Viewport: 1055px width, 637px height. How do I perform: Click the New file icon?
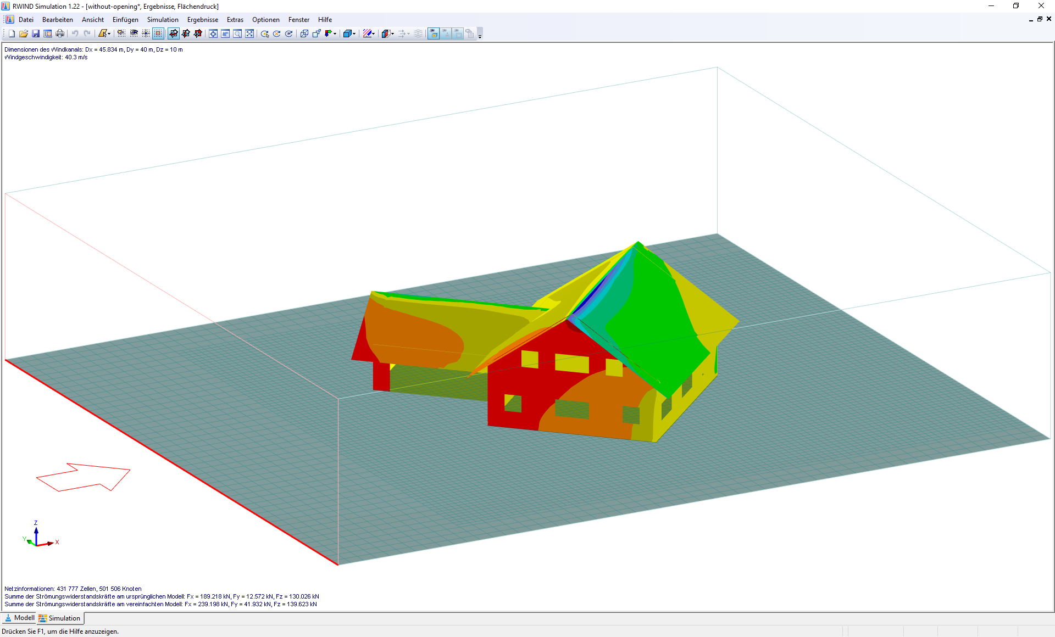[x=12, y=33]
